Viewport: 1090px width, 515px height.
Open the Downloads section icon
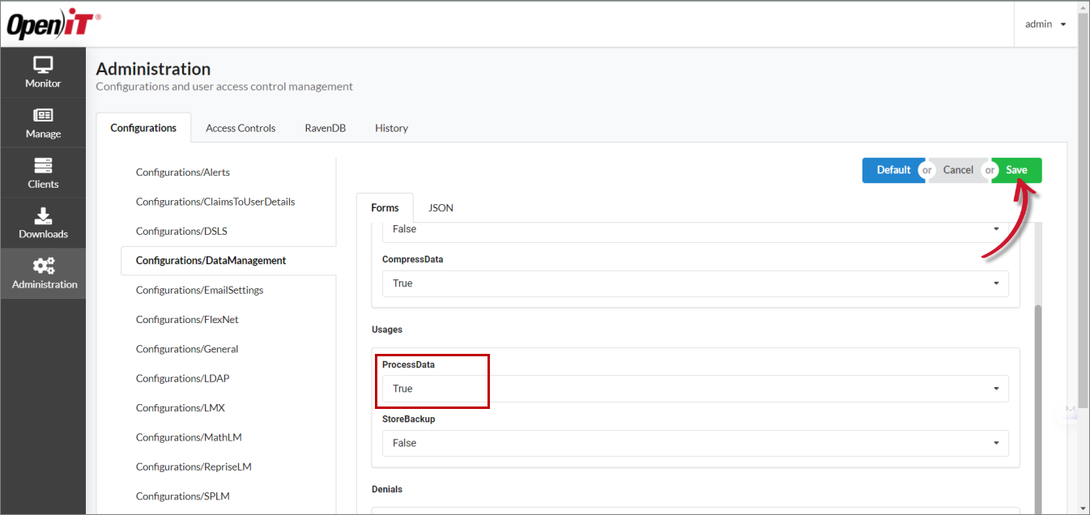pos(43,221)
